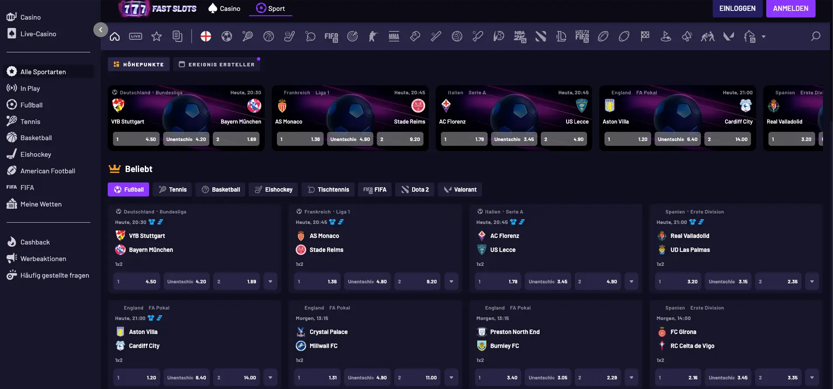Screen dimensions: 833x389
Task: Expand markets for AC Florenz match
Action: (x=632, y=282)
